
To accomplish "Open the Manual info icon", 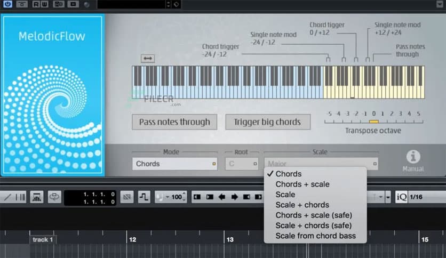I will pos(413,157).
